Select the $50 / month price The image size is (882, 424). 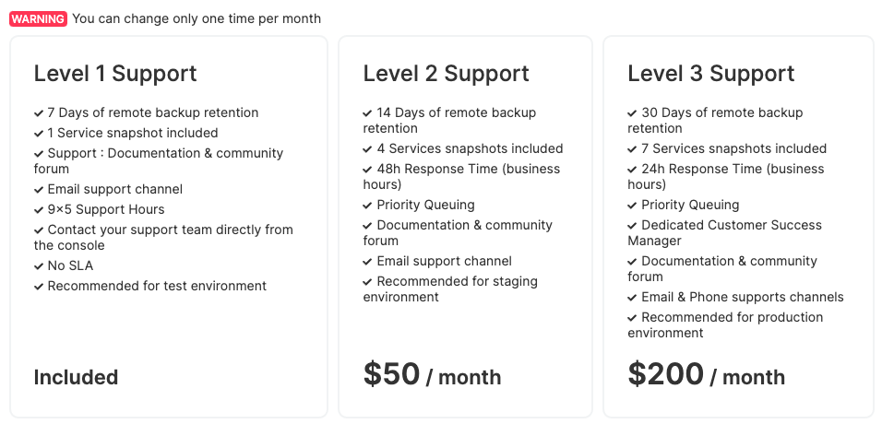tap(432, 374)
